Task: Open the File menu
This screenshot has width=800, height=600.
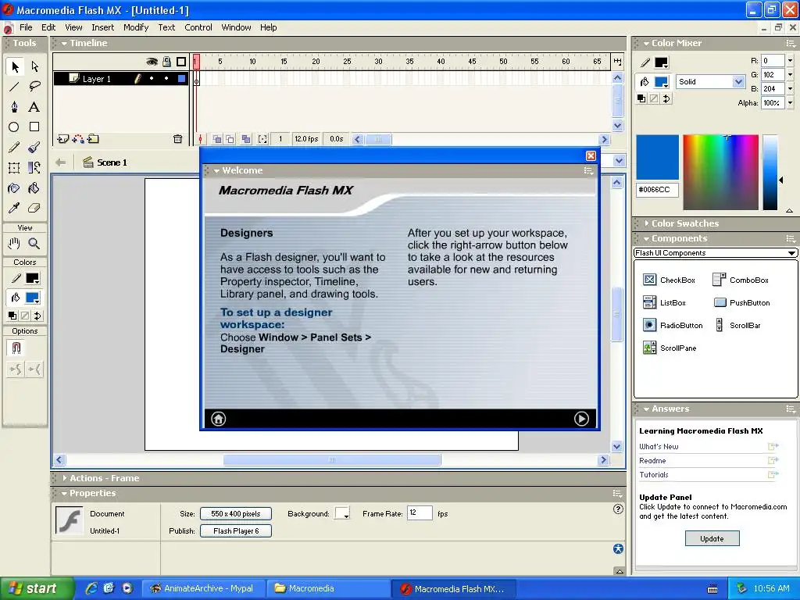Action: pos(26,27)
